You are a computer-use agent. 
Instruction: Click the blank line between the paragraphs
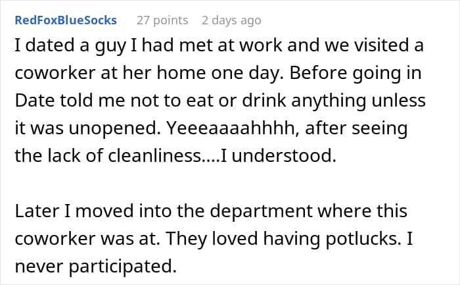(220, 184)
